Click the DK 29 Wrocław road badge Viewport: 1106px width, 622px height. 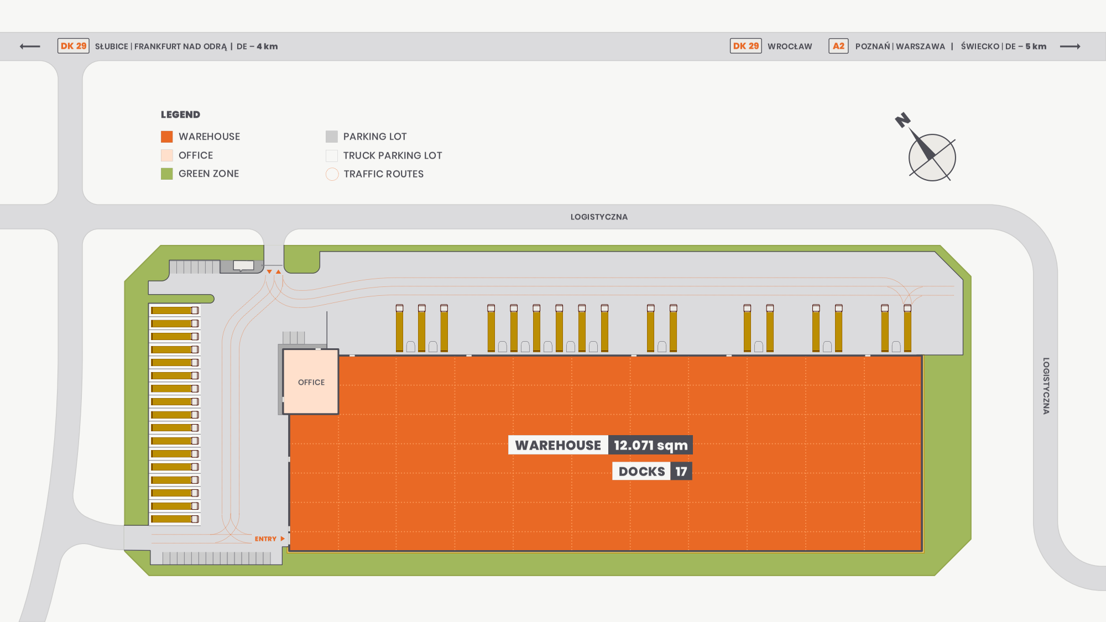[x=745, y=46]
